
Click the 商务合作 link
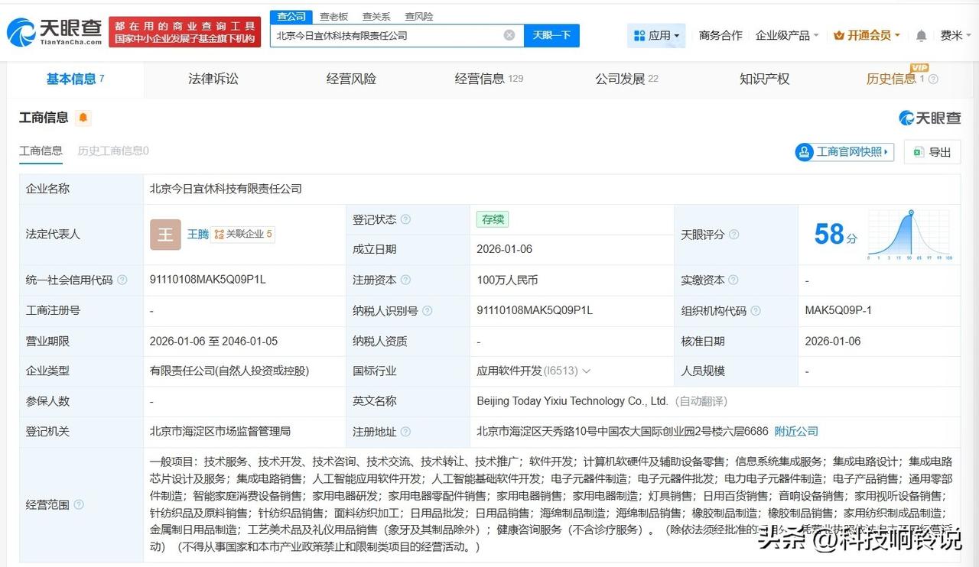720,35
